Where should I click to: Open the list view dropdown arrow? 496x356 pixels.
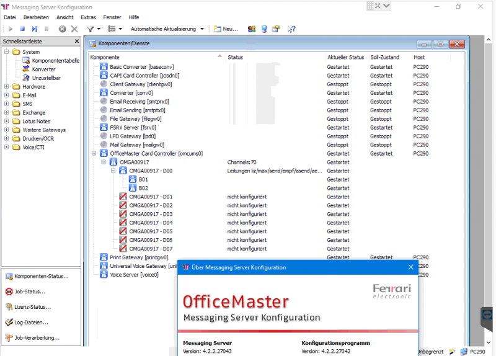click(120, 29)
